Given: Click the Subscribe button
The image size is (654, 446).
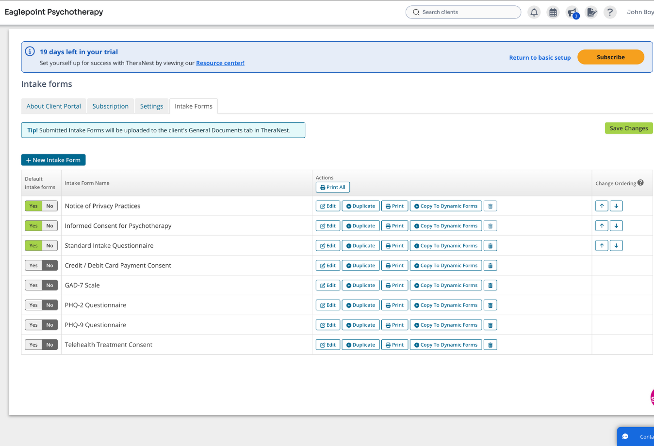Looking at the screenshot, I should 611,57.
